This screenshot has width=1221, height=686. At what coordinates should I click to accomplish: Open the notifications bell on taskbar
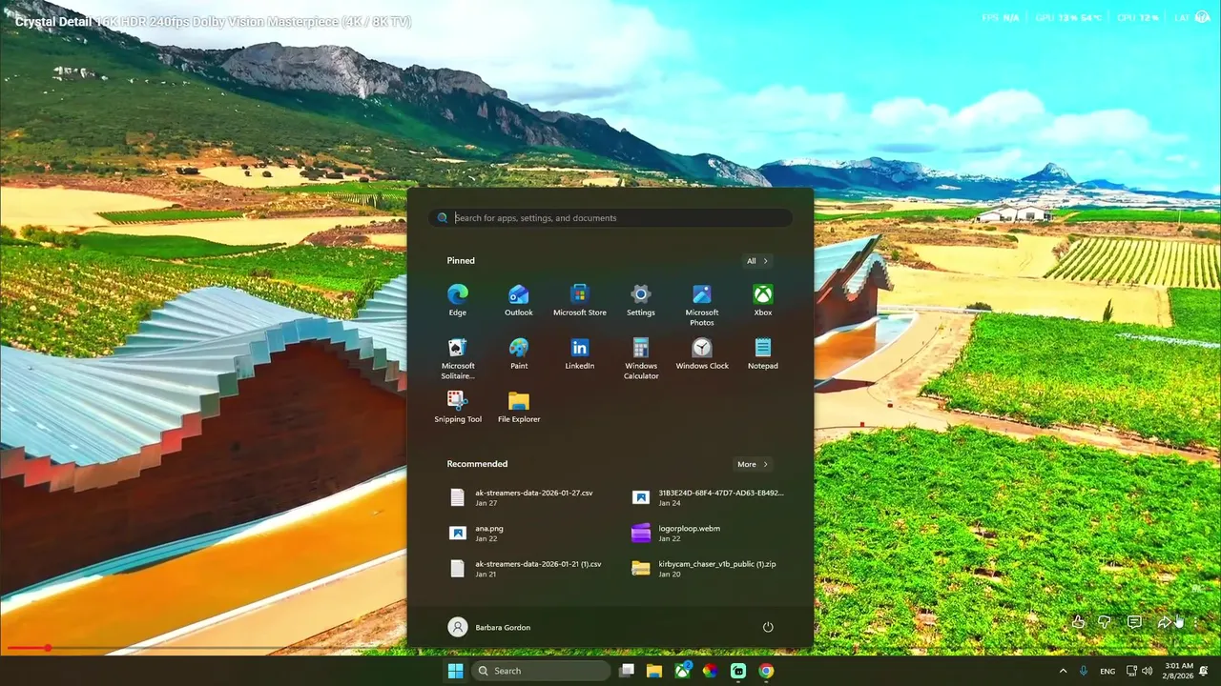(x=1204, y=671)
